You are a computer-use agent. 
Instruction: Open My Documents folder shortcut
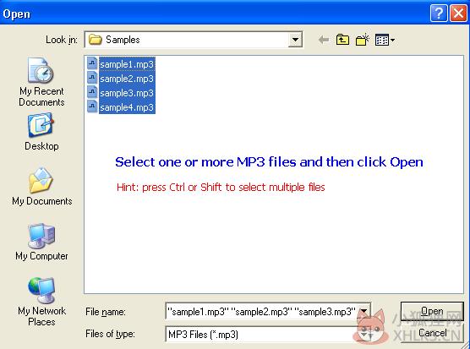pos(41,187)
